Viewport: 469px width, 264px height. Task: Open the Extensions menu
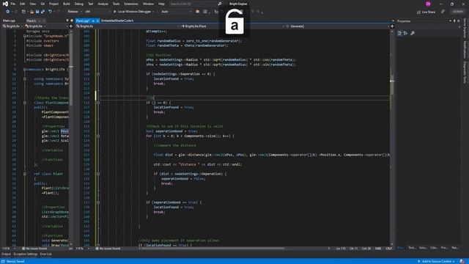(131, 4)
